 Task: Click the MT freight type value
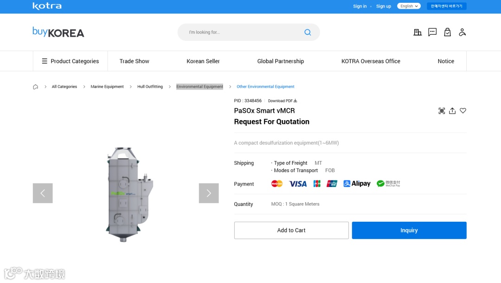coord(318,163)
